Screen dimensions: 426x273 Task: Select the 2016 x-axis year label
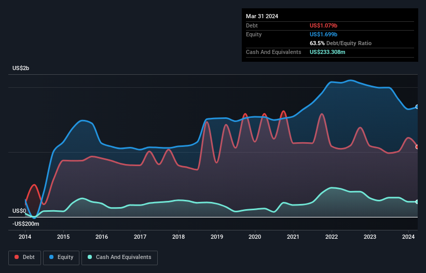(x=102, y=237)
